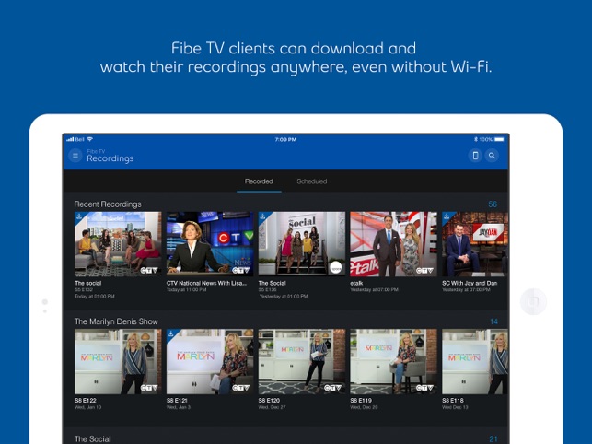Open Marilyn episode S8 E121 thumbnail
Viewport: 592px width, 444px height.
point(210,361)
